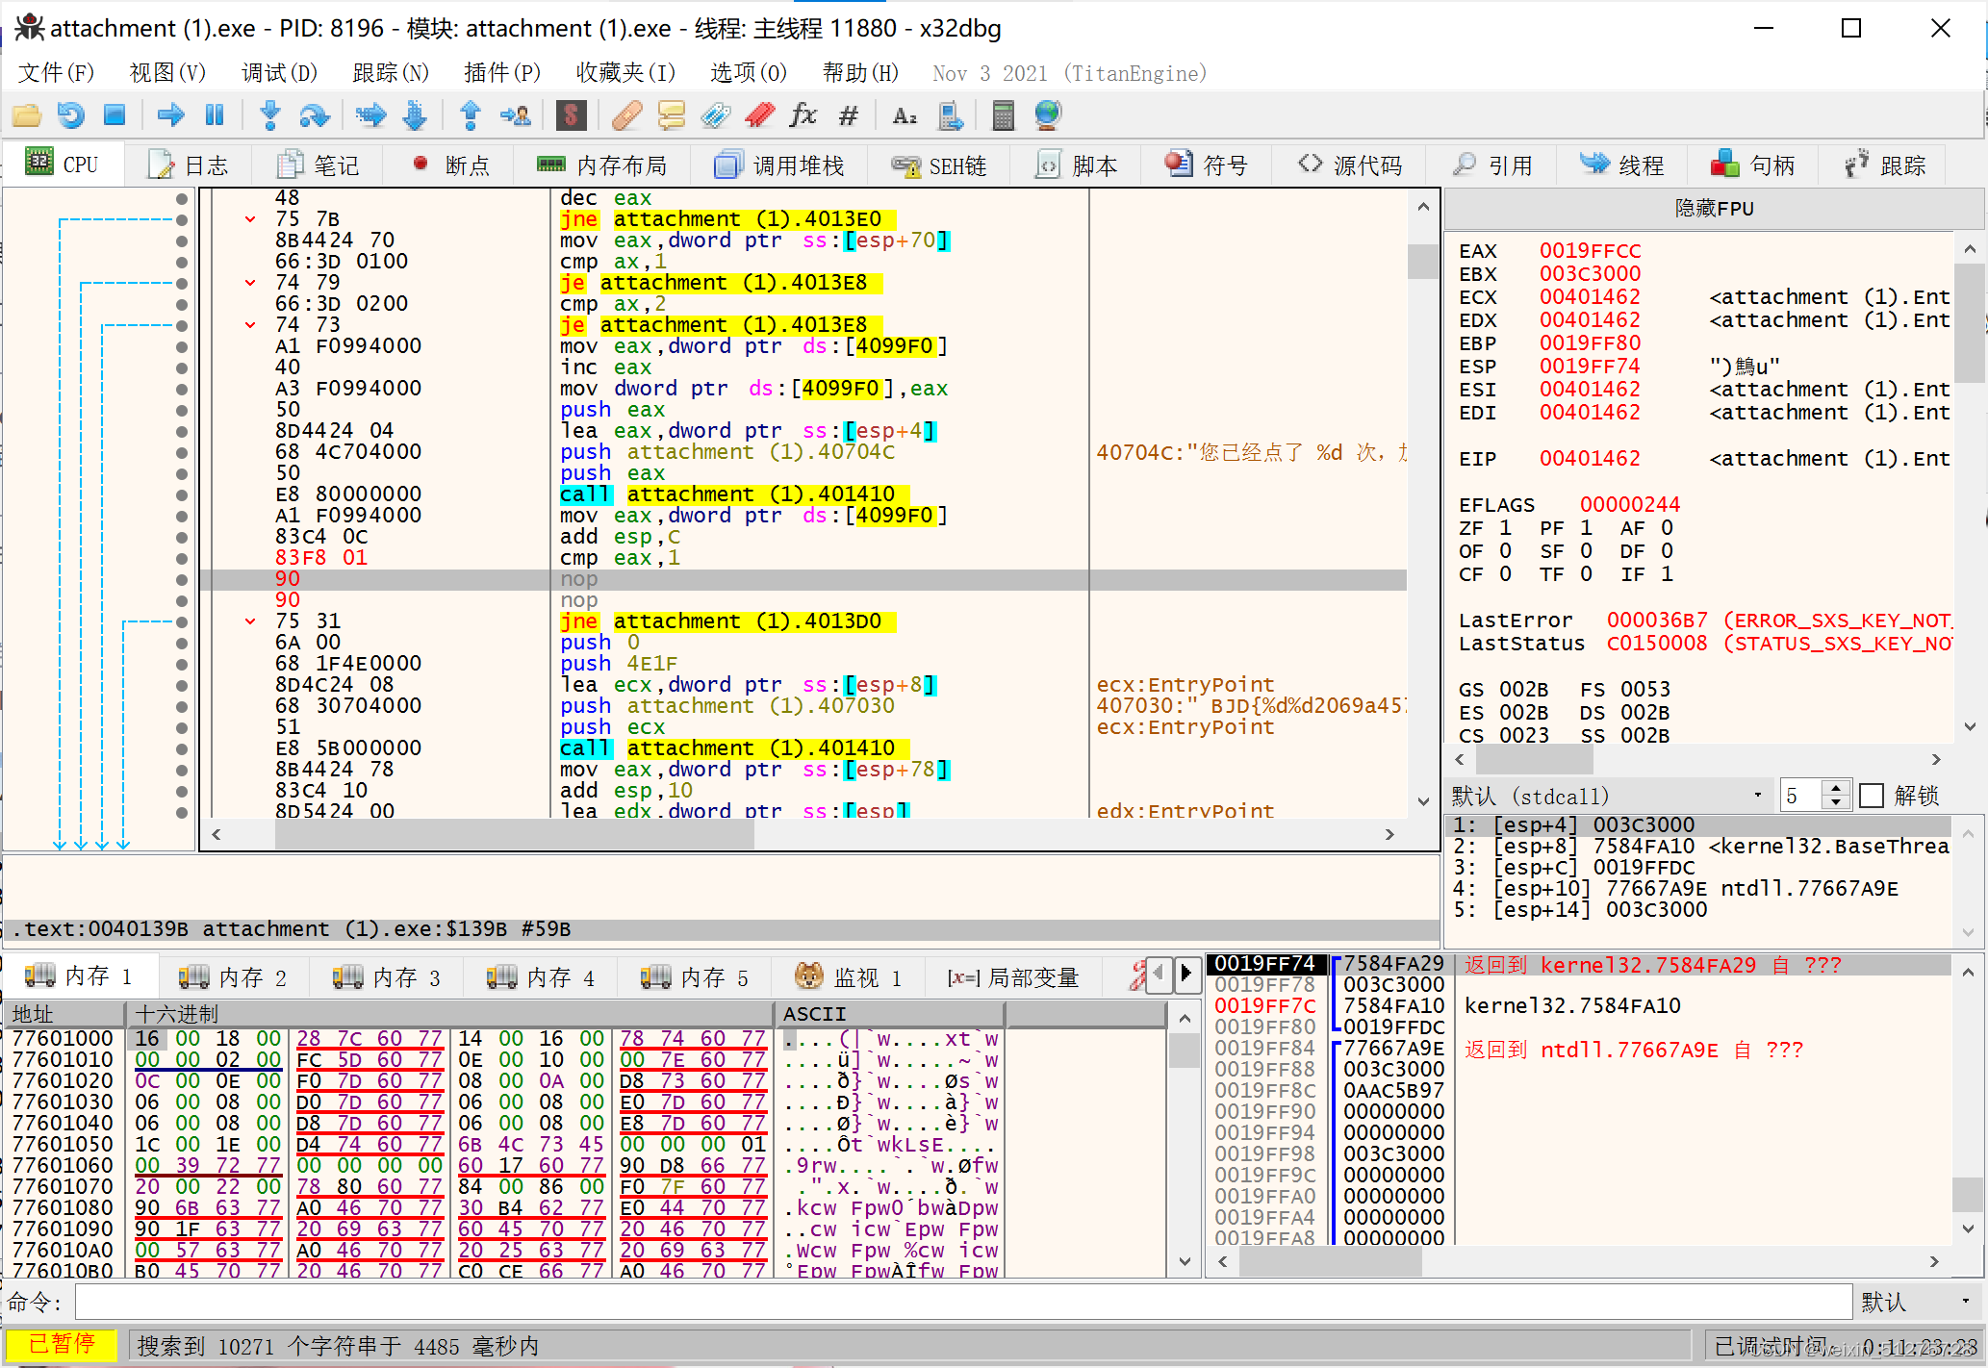This screenshot has height=1368, width=1988.
Task: Open patches bandage icon in toolbar
Action: (626, 115)
